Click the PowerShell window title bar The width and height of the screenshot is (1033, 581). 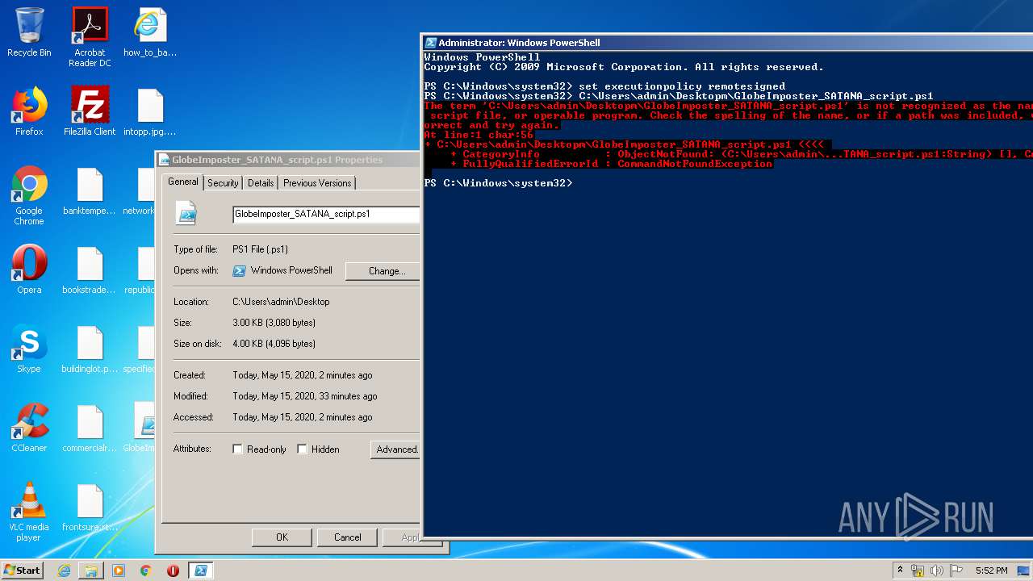tap(726, 43)
